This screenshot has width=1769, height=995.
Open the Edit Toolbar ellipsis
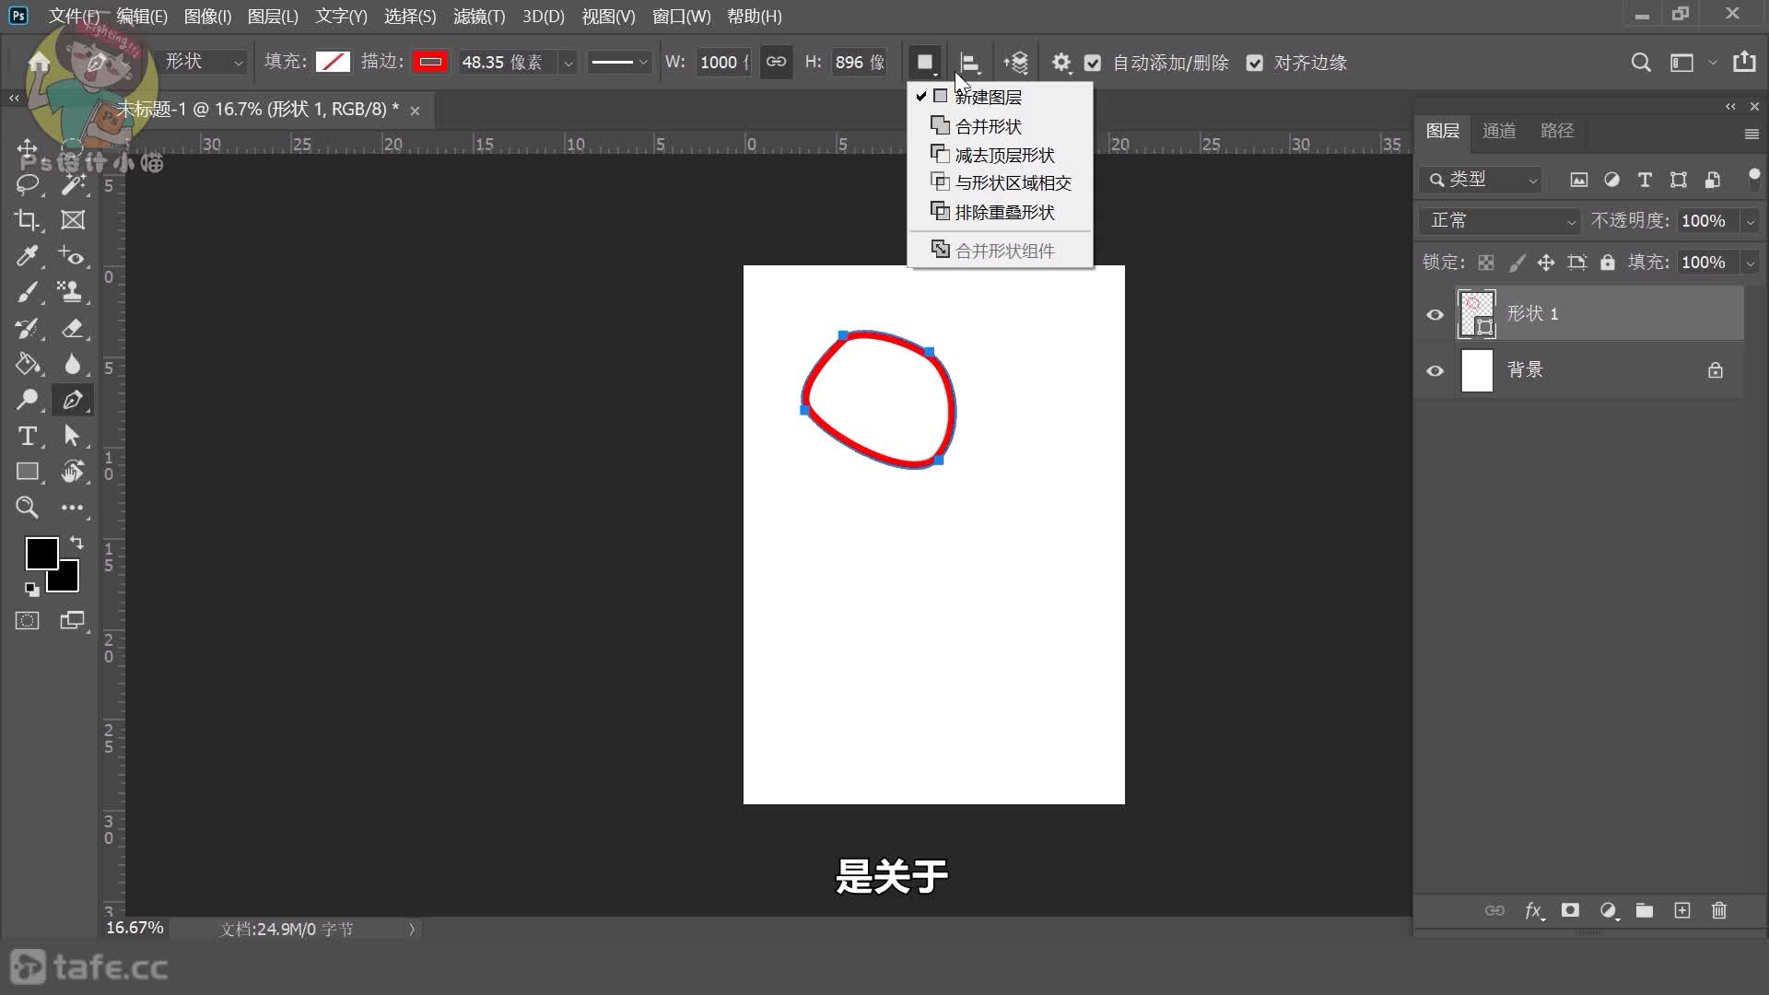pos(73,508)
